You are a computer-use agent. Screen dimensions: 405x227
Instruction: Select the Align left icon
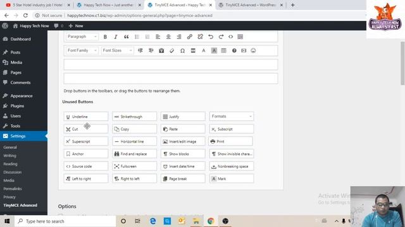click(x=158, y=37)
